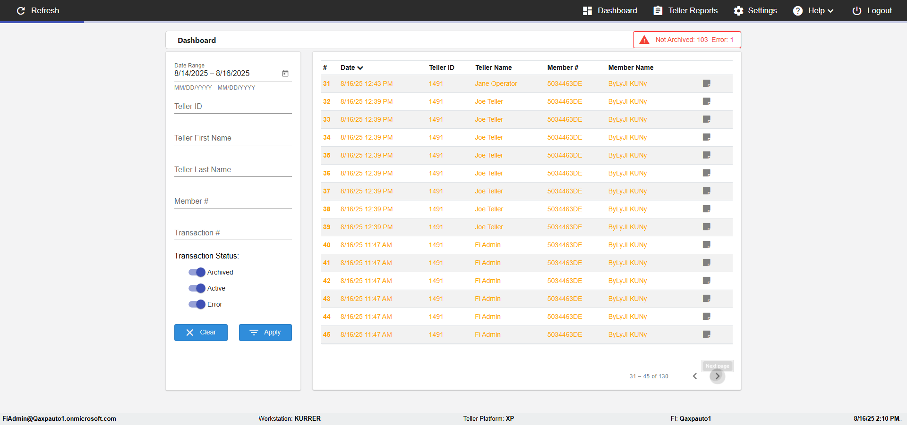Switch off the Error status toggle

coord(197,304)
